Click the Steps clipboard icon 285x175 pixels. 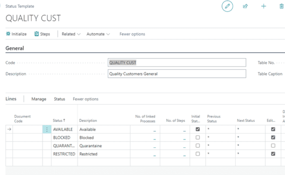pyautogui.click(x=37, y=34)
